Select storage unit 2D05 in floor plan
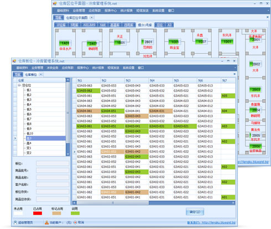 [256, 135]
